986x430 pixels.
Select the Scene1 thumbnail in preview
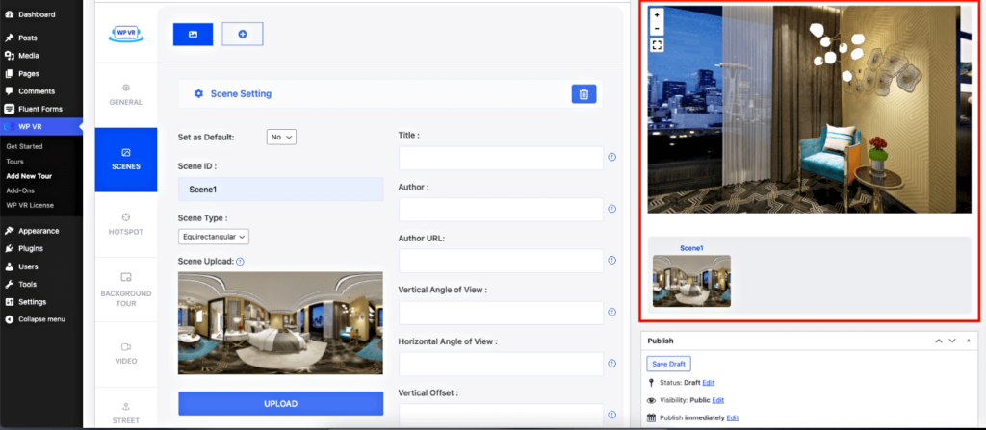691,280
